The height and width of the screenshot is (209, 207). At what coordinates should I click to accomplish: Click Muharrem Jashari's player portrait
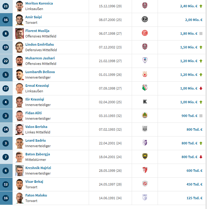pyautogui.click(x=20, y=61)
